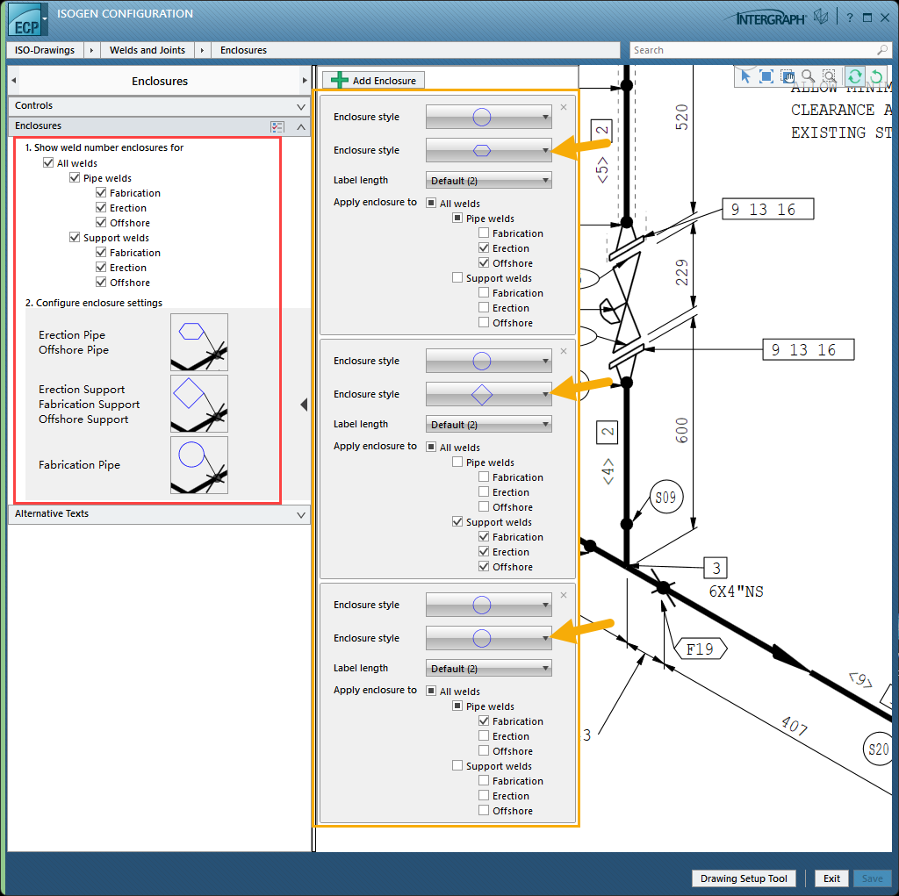Activate the pan hand tool
This screenshot has height=896, width=899.
click(x=787, y=77)
